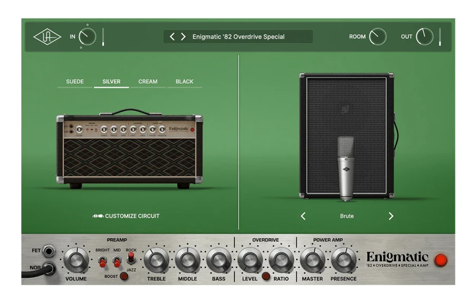Open CUSTOMIZE CIRCUIT

pos(126,216)
